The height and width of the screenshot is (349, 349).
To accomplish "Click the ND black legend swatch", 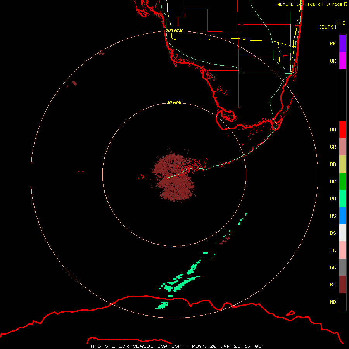I will [342, 302].
